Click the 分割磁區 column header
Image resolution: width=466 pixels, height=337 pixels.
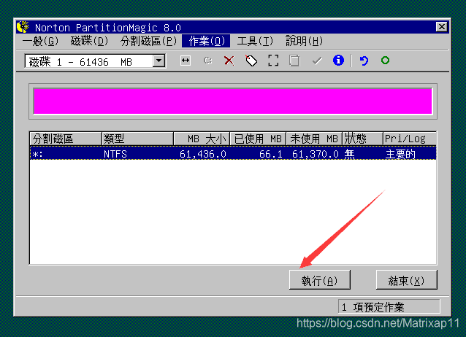click(66, 139)
